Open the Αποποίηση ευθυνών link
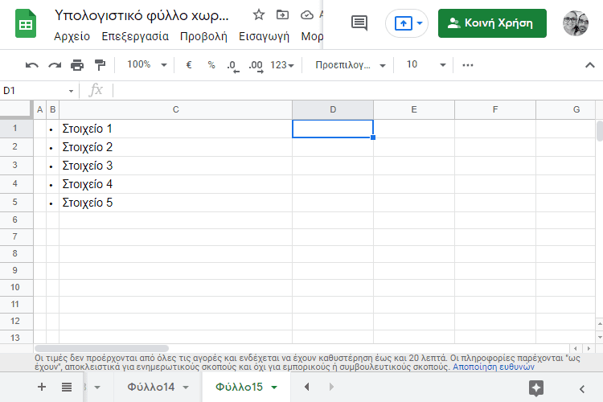Screen dimensions: 603x402 [494, 367]
